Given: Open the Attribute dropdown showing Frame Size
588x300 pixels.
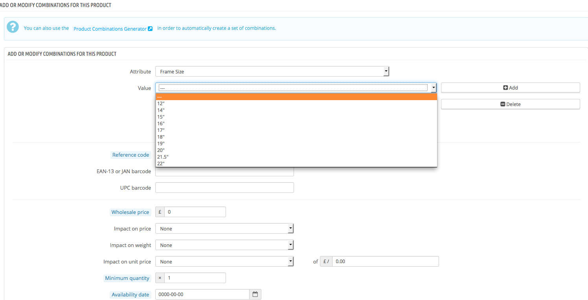Looking at the screenshot, I should (x=272, y=71).
